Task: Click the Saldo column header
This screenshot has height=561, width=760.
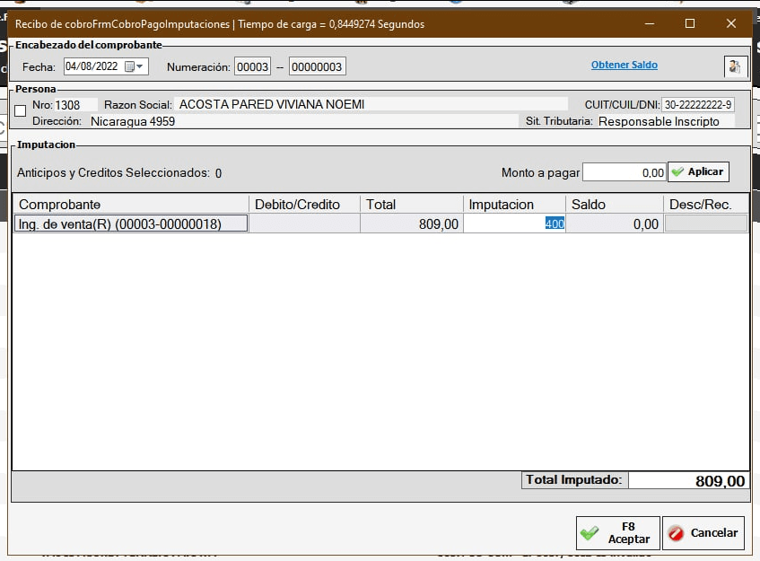Action: [x=614, y=205]
